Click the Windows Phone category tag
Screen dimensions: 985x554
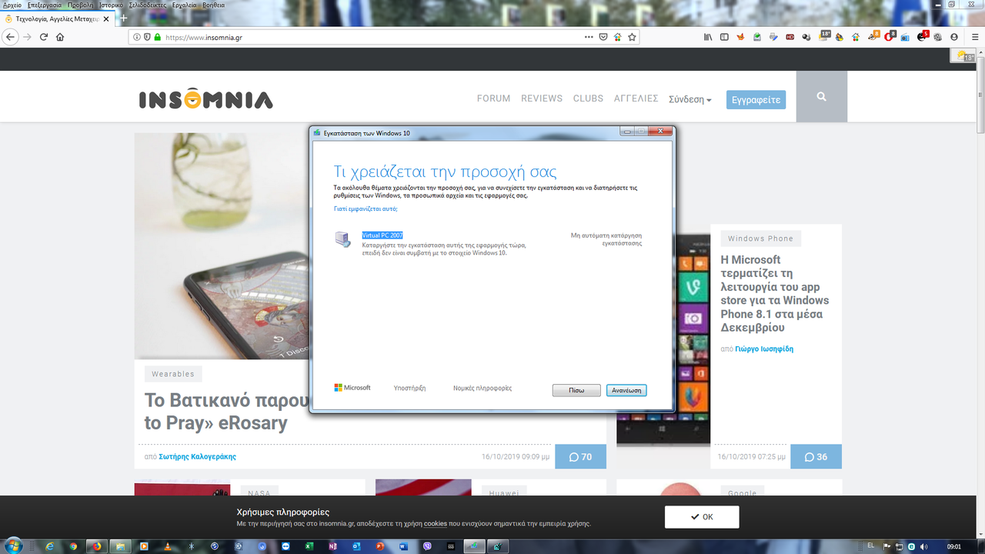(x=760, y=239)
